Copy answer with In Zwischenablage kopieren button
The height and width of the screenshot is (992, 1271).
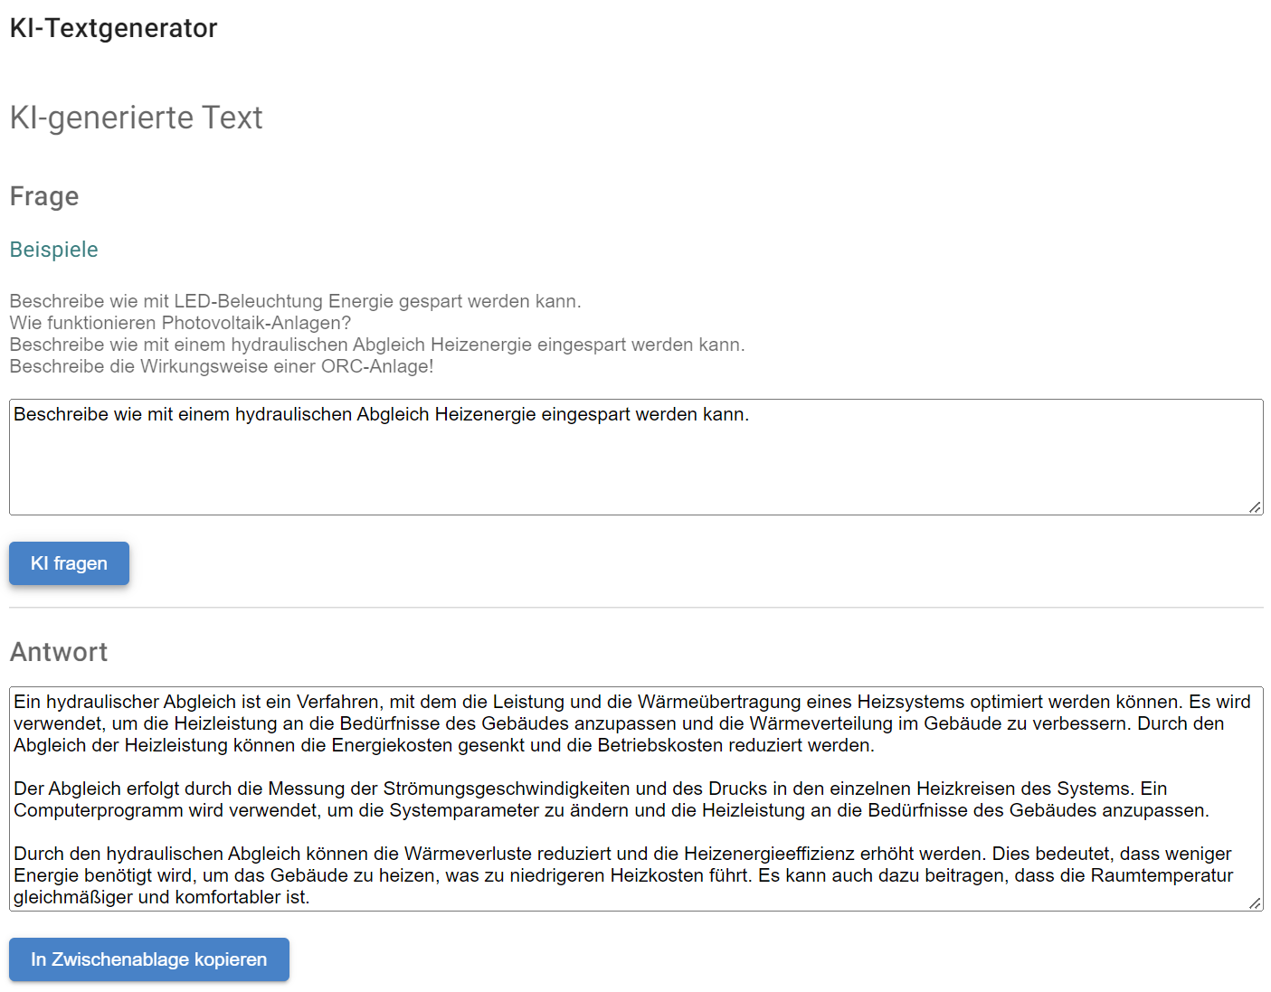pos(149,959)
